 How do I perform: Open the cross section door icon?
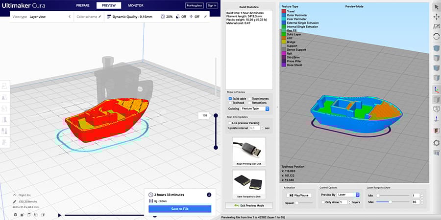tap(436, 131)
